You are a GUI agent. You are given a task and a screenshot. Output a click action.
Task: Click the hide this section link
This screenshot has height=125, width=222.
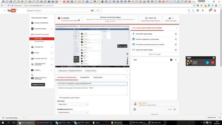[x=155, y=54]
